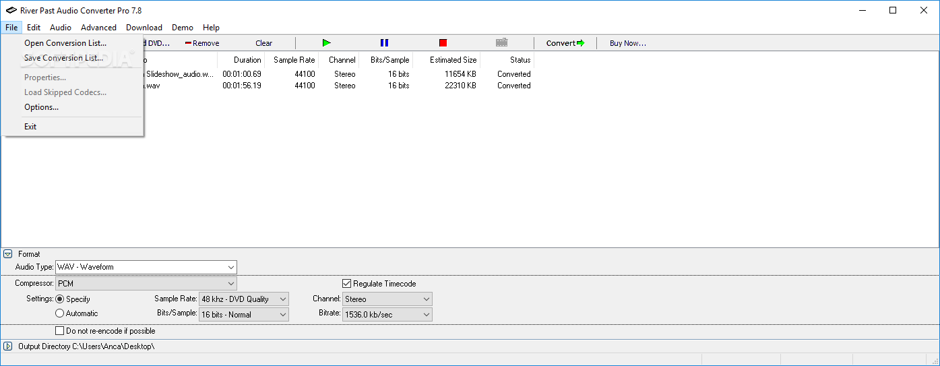Screen dimensions: 940x366
Task: Collapse the Format section expander
Action: coord(8,254)
